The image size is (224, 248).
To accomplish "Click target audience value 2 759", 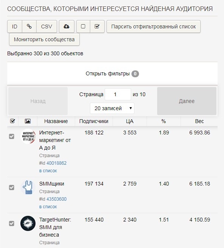I will click(x=130, y=184).
